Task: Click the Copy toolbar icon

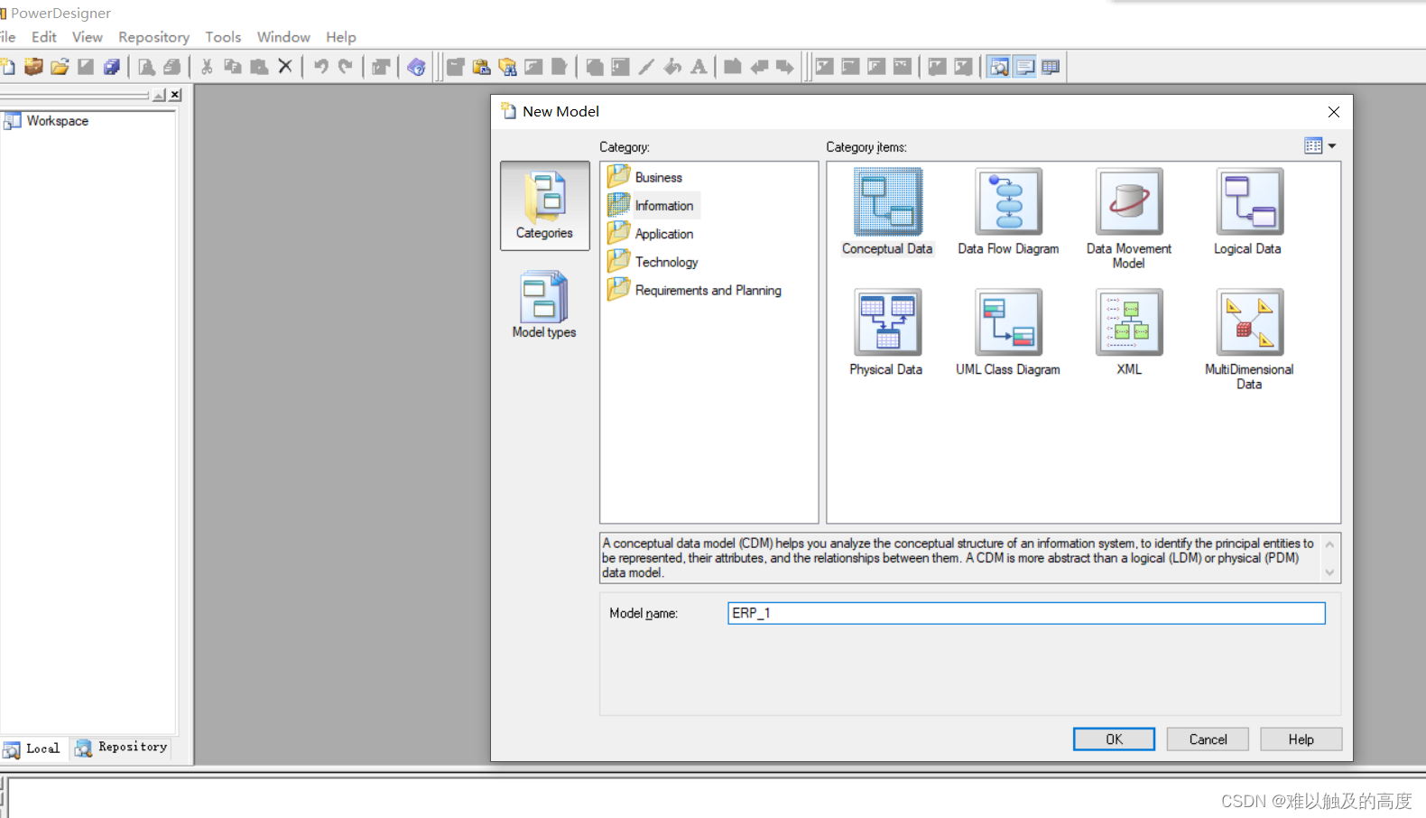Action: [x=233, y=67]
